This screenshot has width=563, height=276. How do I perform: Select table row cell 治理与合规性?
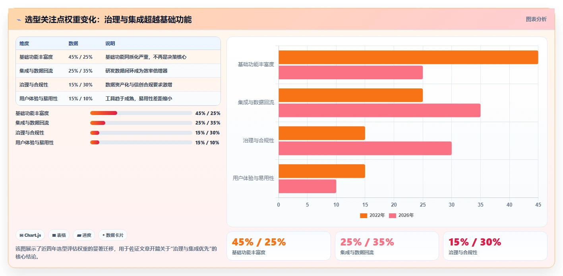click(34, 85)
